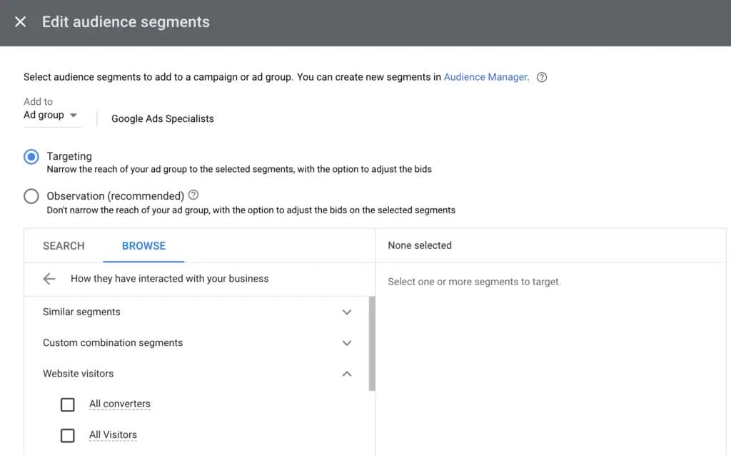
Task: Open the Audience Manager link
Action: click(x=485, y=77)
